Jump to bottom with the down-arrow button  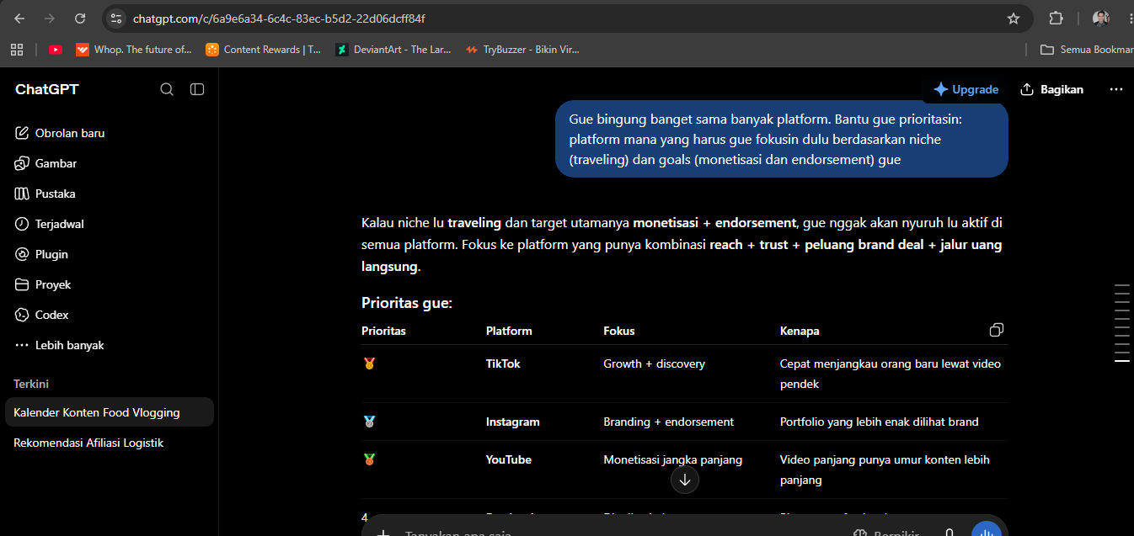(685, 480)
